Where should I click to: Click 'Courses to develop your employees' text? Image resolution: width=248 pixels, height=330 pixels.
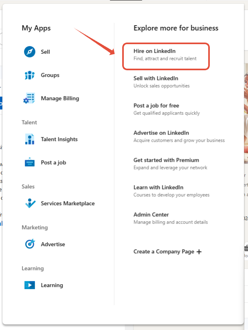pos(172,195)
